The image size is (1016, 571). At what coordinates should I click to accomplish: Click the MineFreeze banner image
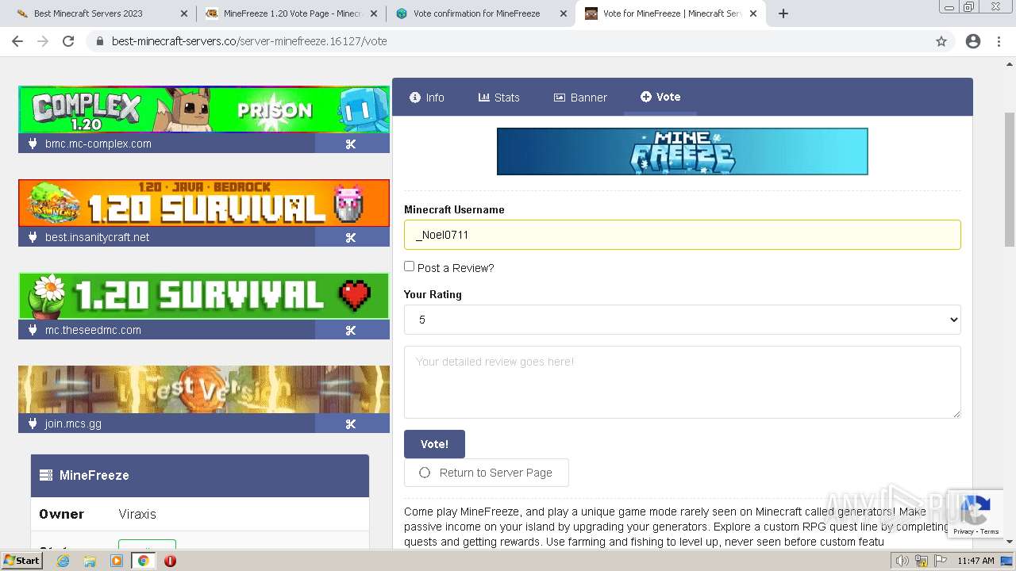tap(683, 151)
